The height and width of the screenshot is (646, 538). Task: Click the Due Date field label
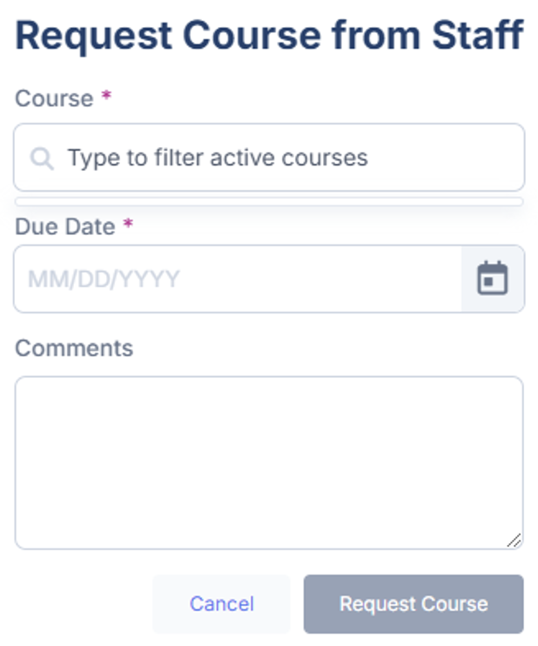(x=65, y=226)
